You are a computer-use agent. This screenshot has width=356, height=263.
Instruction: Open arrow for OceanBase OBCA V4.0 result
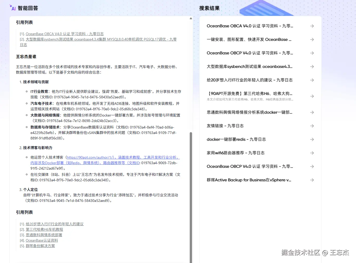(312, 26)
